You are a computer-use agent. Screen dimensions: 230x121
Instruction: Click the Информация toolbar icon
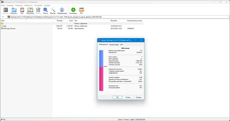point(62,10)
